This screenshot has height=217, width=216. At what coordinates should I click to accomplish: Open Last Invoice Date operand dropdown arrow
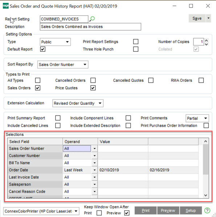tap(94, 177)
